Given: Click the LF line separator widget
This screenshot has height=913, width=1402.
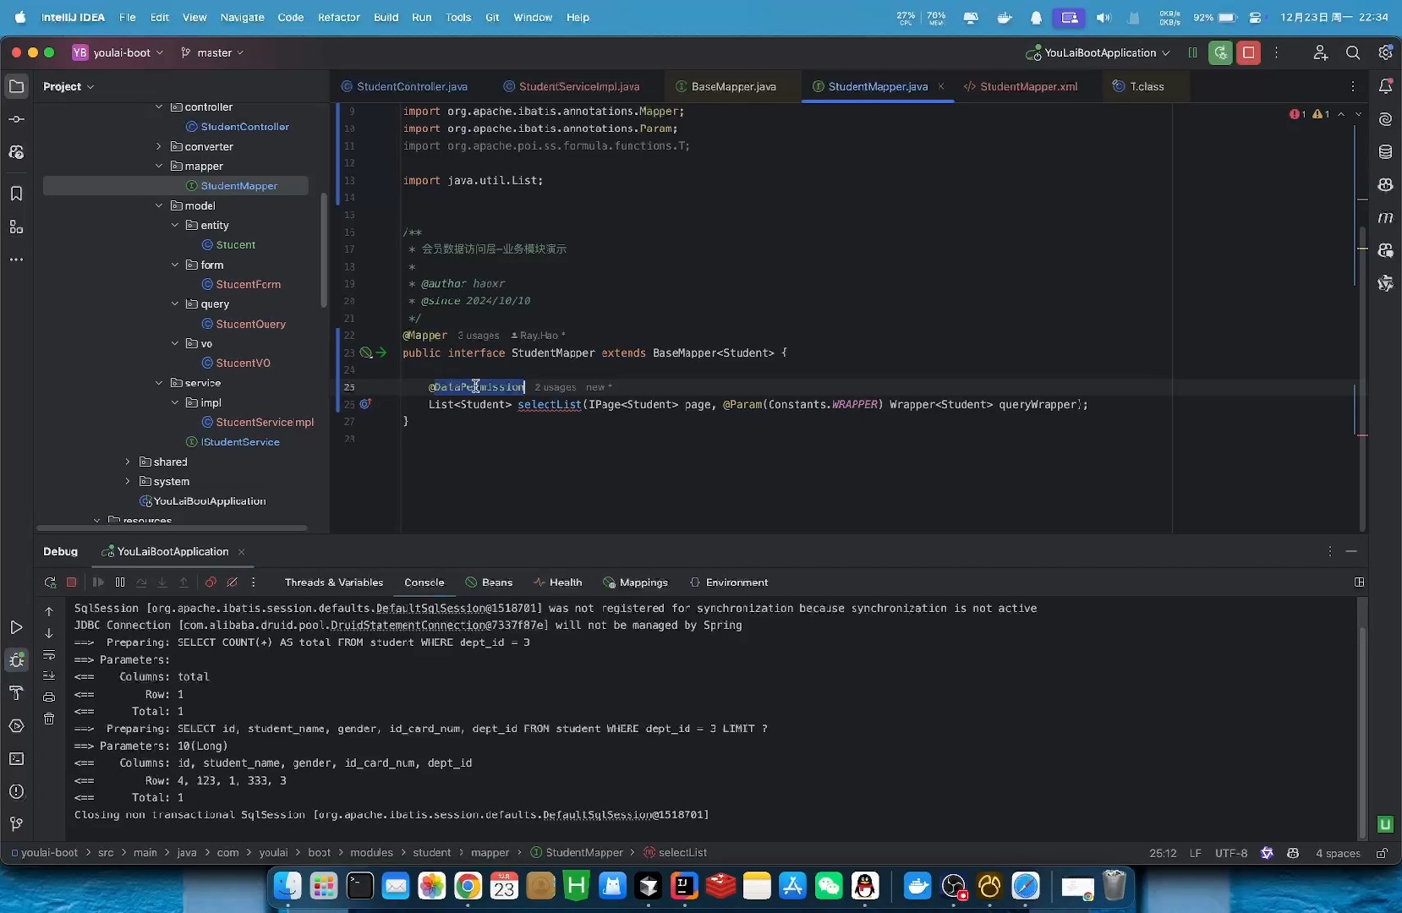Looking at the screenshot, I should tap(1196, 853).
